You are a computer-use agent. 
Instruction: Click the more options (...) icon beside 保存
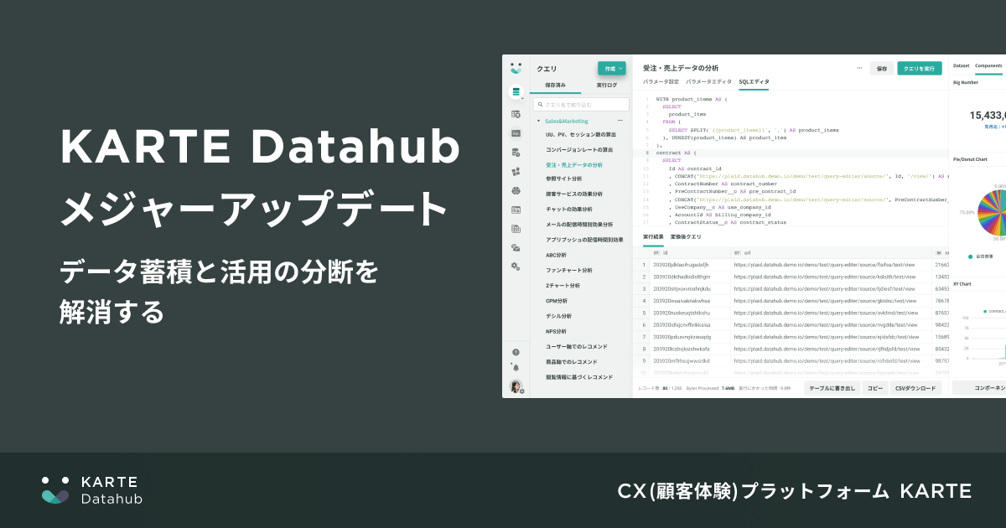coord(860,68)
